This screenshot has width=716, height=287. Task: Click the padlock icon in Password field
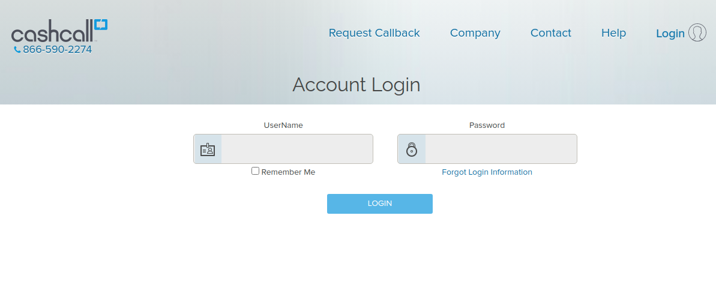tap(412, 150)
